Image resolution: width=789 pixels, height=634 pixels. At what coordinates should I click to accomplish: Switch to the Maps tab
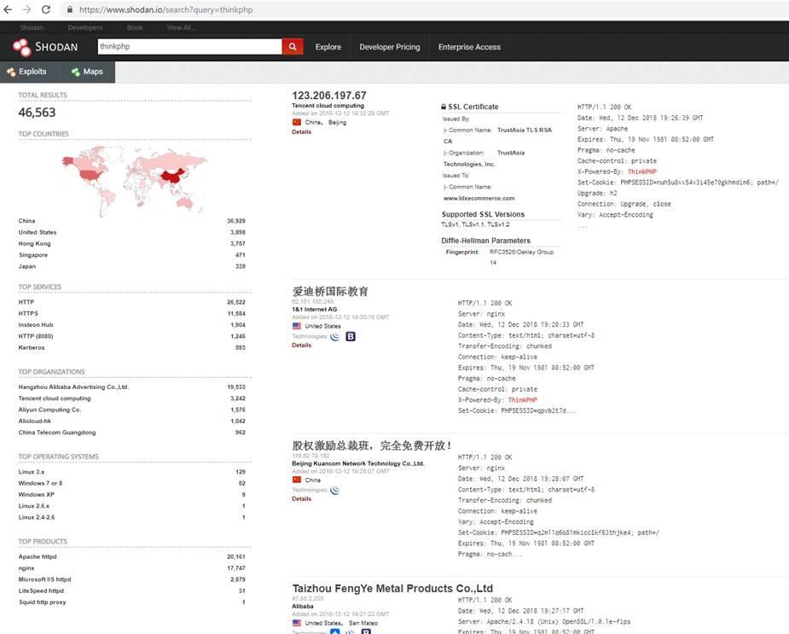86,72
